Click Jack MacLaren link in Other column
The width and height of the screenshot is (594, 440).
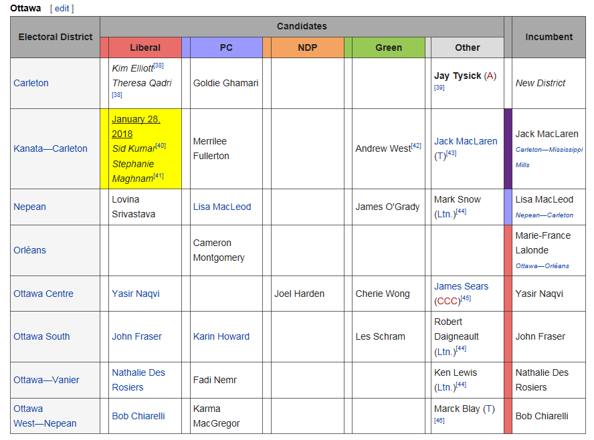click(466, 141)
